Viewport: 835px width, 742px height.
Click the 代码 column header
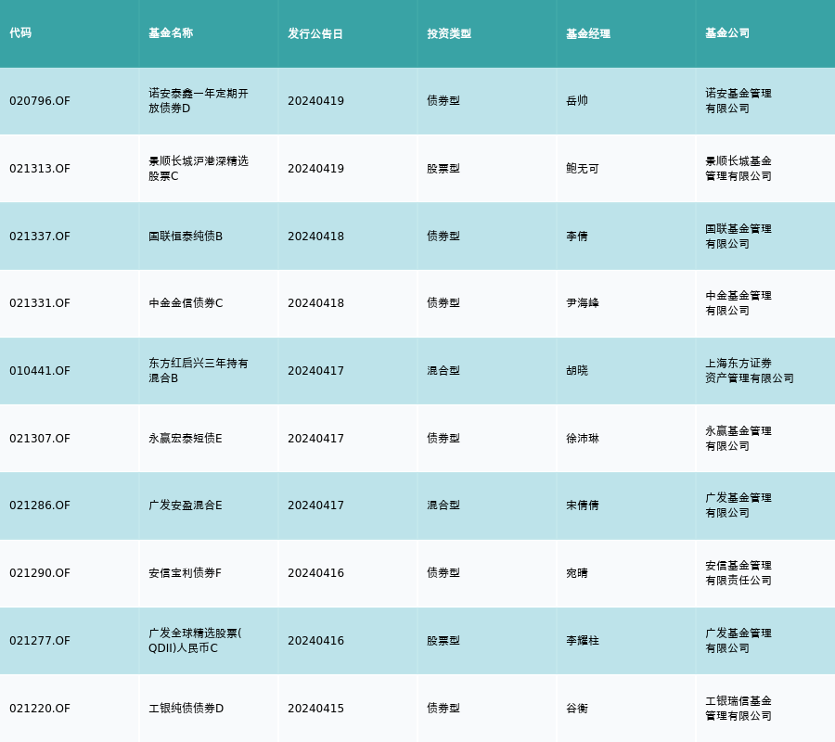(20, 33)
